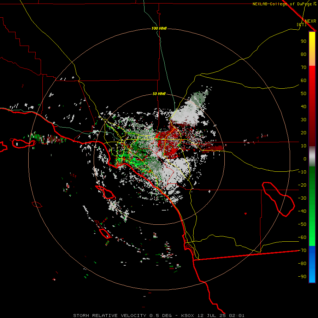This screenshot has height=318, width=318.
Task: Click the -80 knot value on color scale
Action: pyautogui.click(x=302, y=264)
